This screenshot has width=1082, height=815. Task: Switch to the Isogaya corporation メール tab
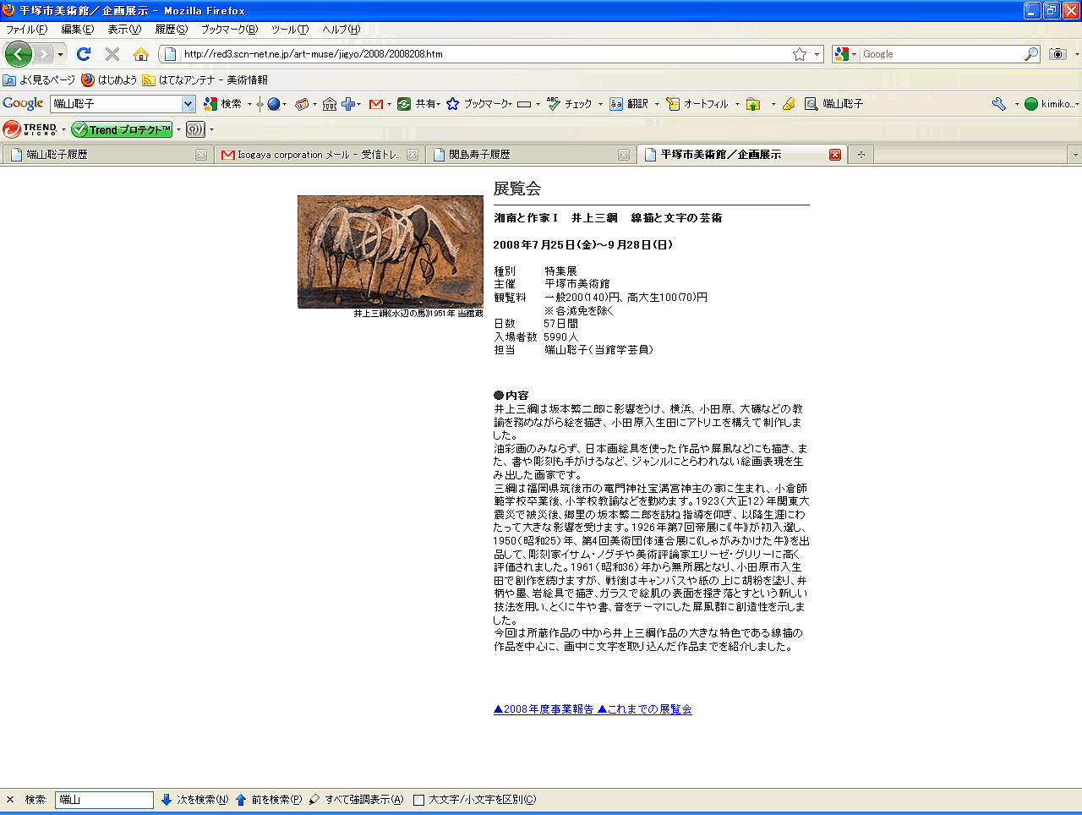[x=319, y=155]
